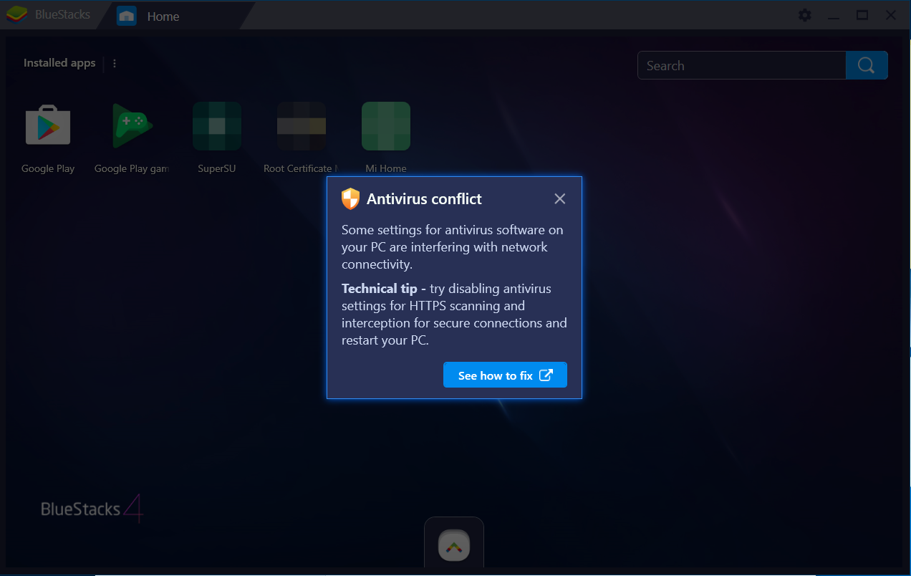Click the Antivirus conflict shield icon
The image size is (911, 576).
(350, 198)
